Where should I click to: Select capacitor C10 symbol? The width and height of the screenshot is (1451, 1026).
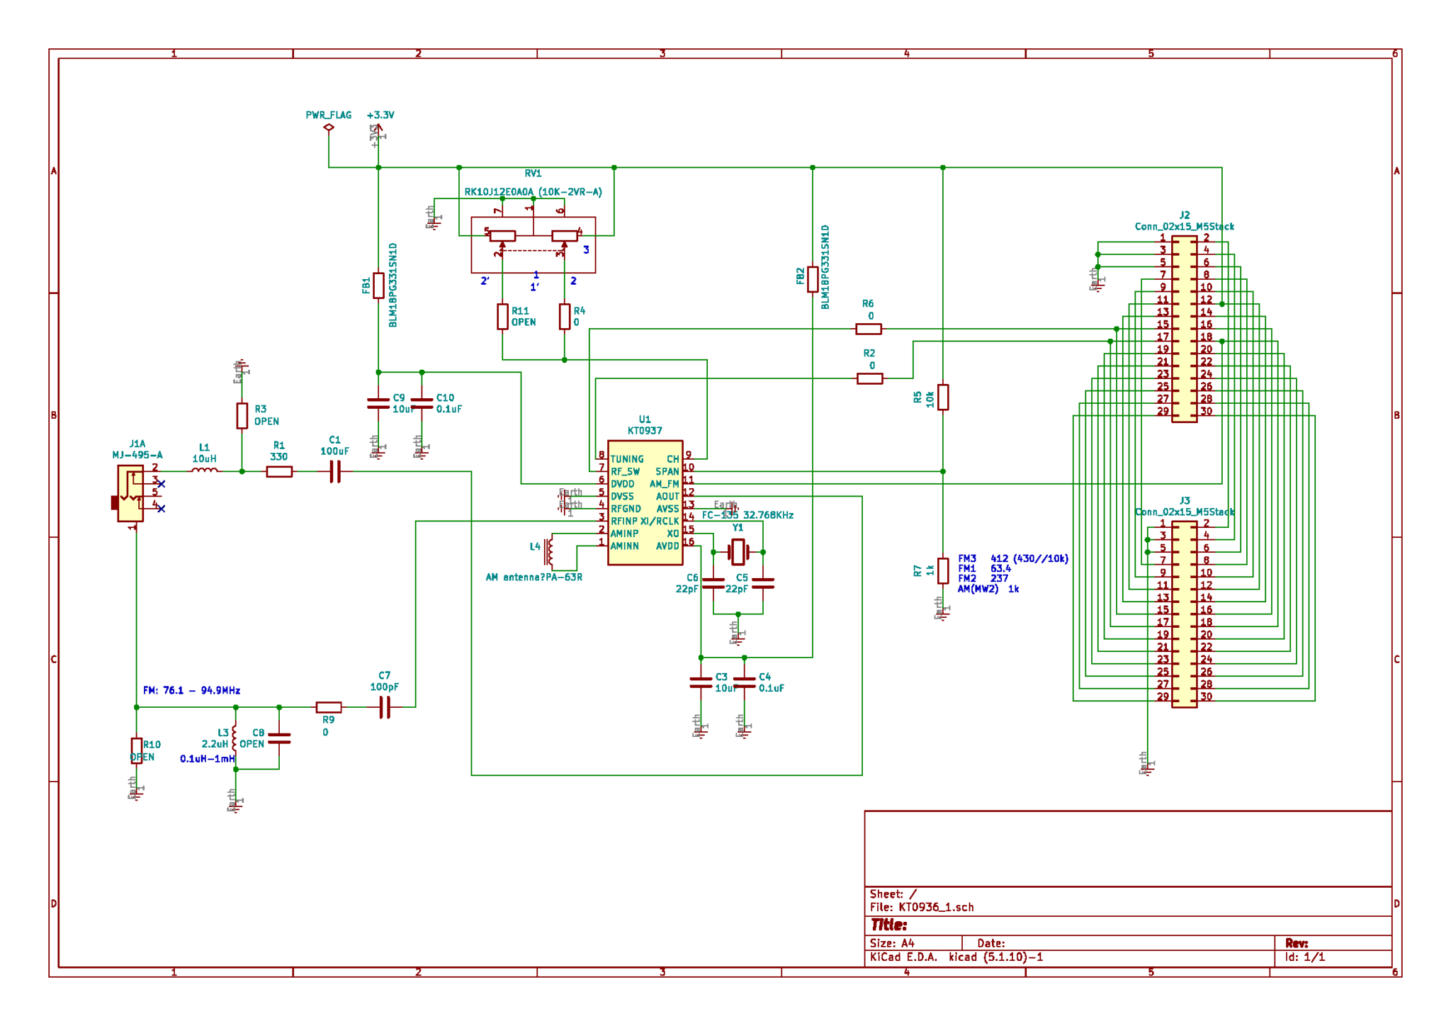pyautogui.click(x=422, y=403)
